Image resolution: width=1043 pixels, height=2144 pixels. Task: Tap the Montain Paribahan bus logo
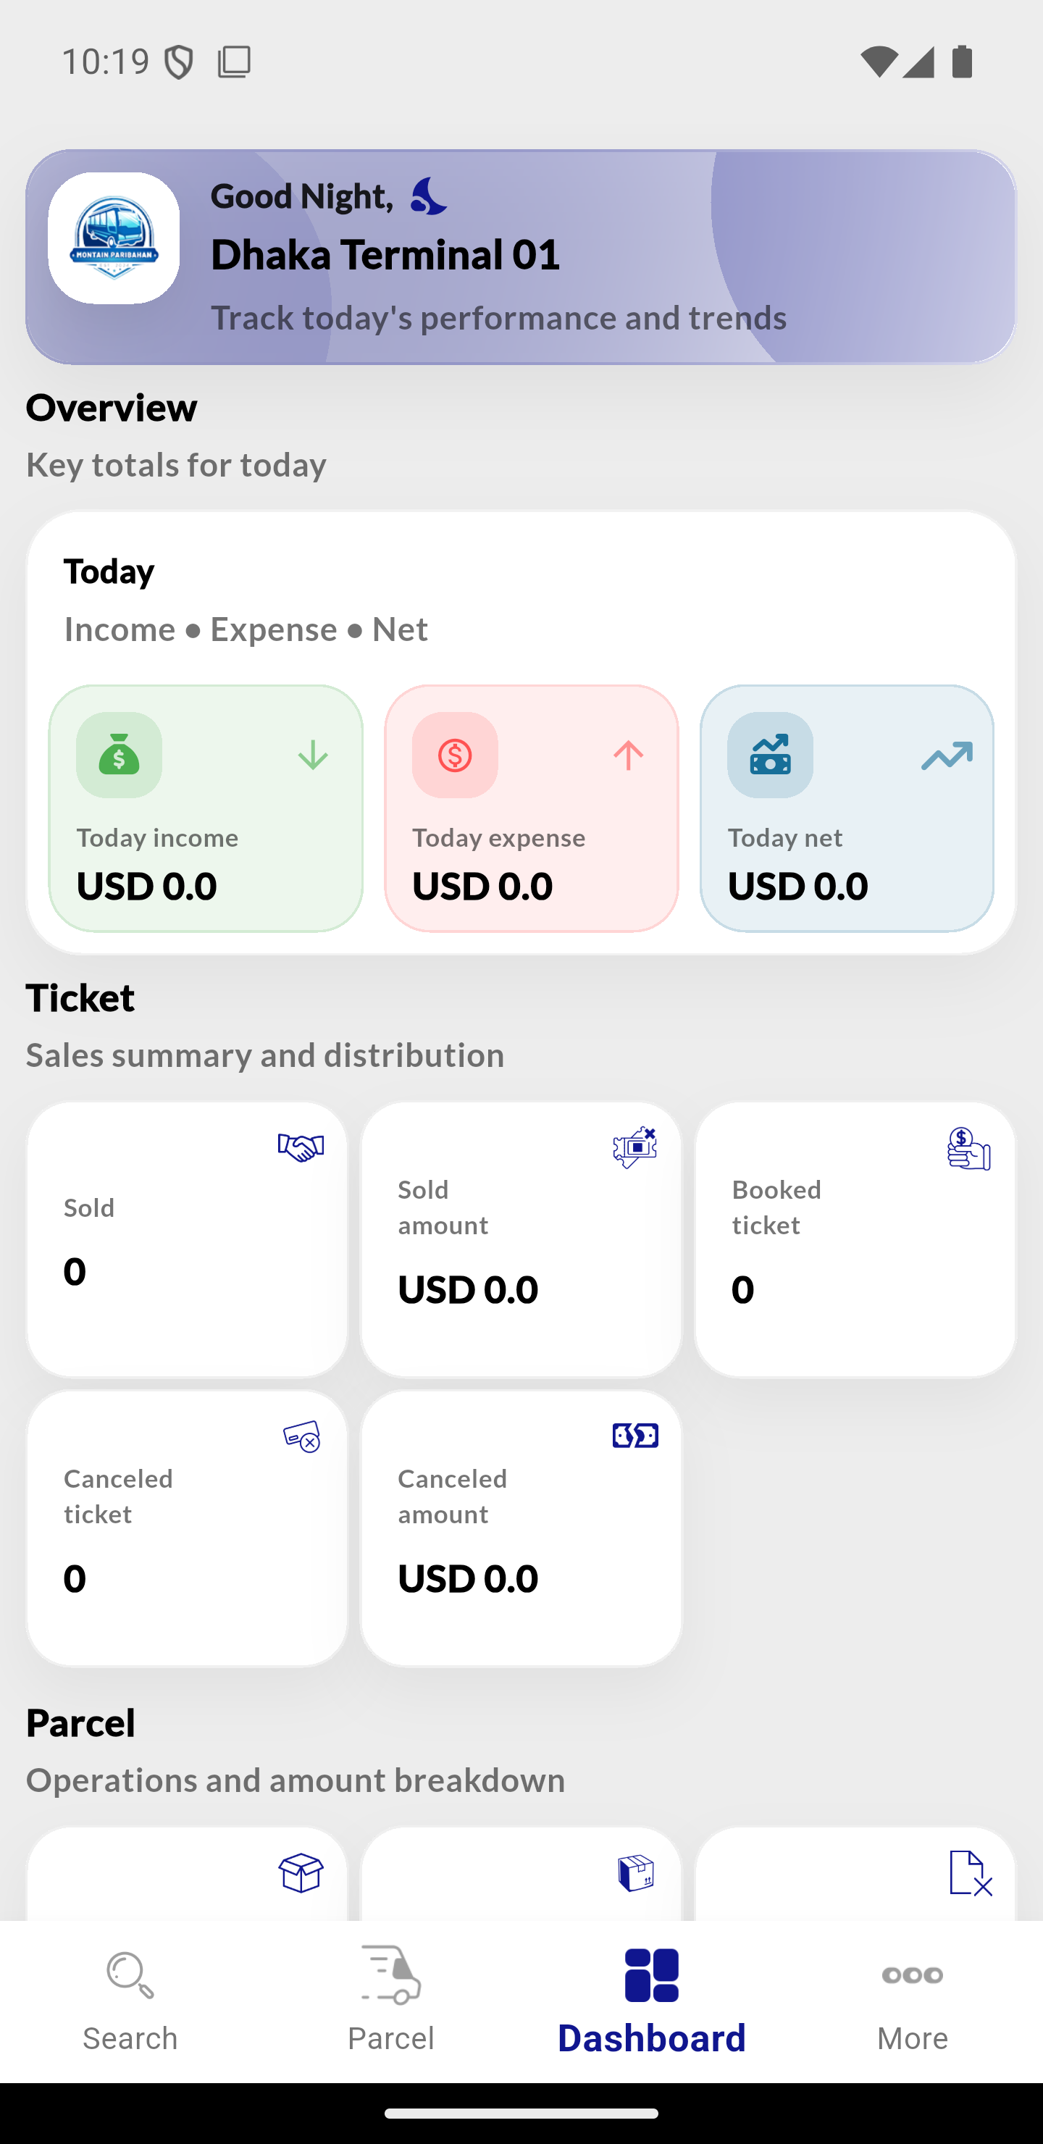click(113, 238)
